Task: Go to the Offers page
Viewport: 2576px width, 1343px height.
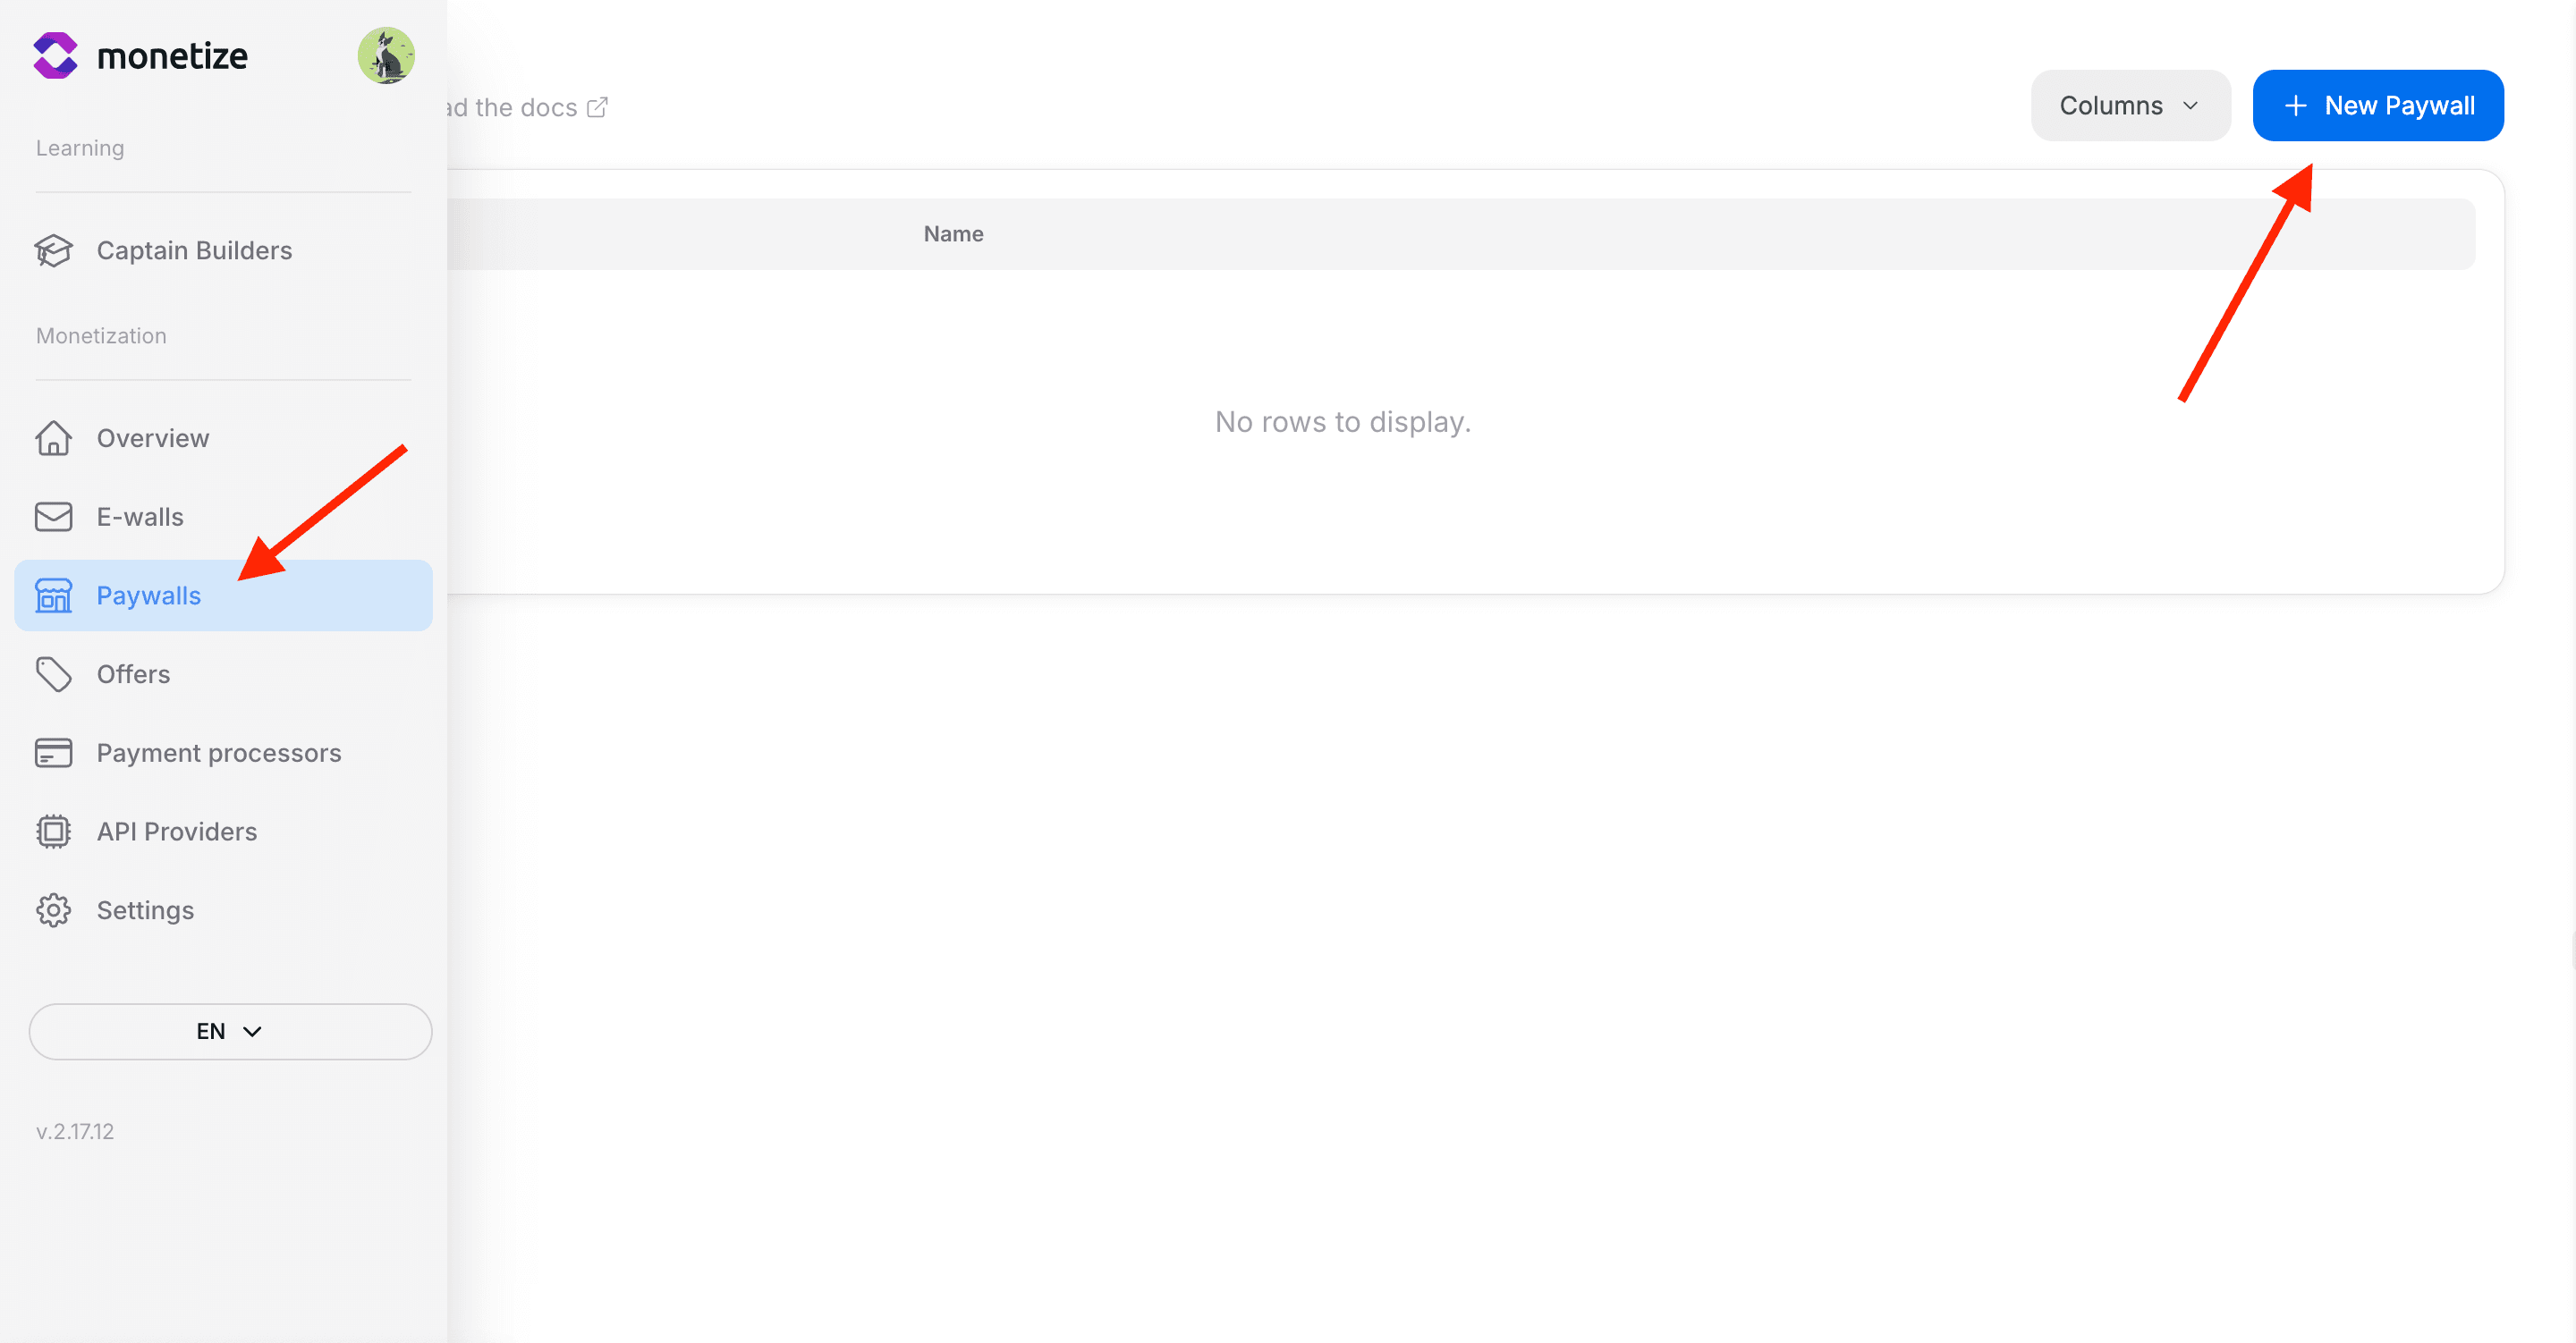Action: pos(133,674)
